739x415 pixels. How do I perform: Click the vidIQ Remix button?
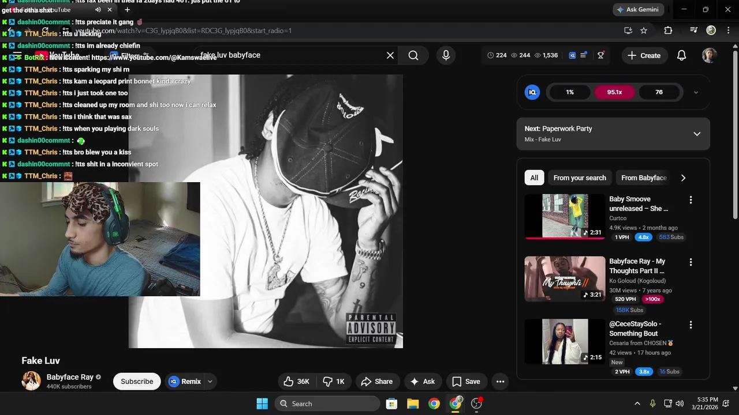pyautogui.click(x=185, y=382)
